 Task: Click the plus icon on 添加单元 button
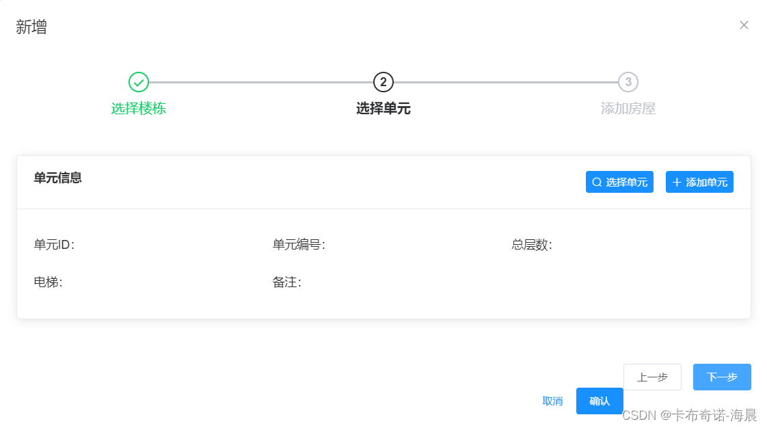click(677, 183)
